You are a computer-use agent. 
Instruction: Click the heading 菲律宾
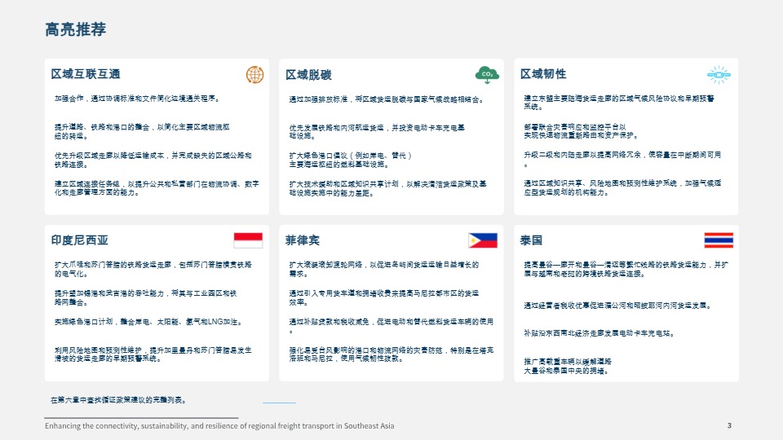click(x=302, y=240)
